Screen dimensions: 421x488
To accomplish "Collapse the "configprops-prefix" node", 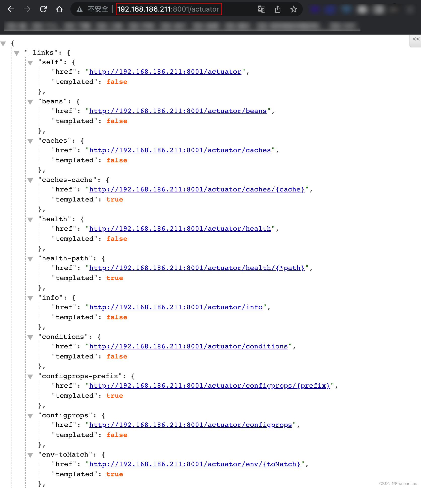I will click(30, 377).
